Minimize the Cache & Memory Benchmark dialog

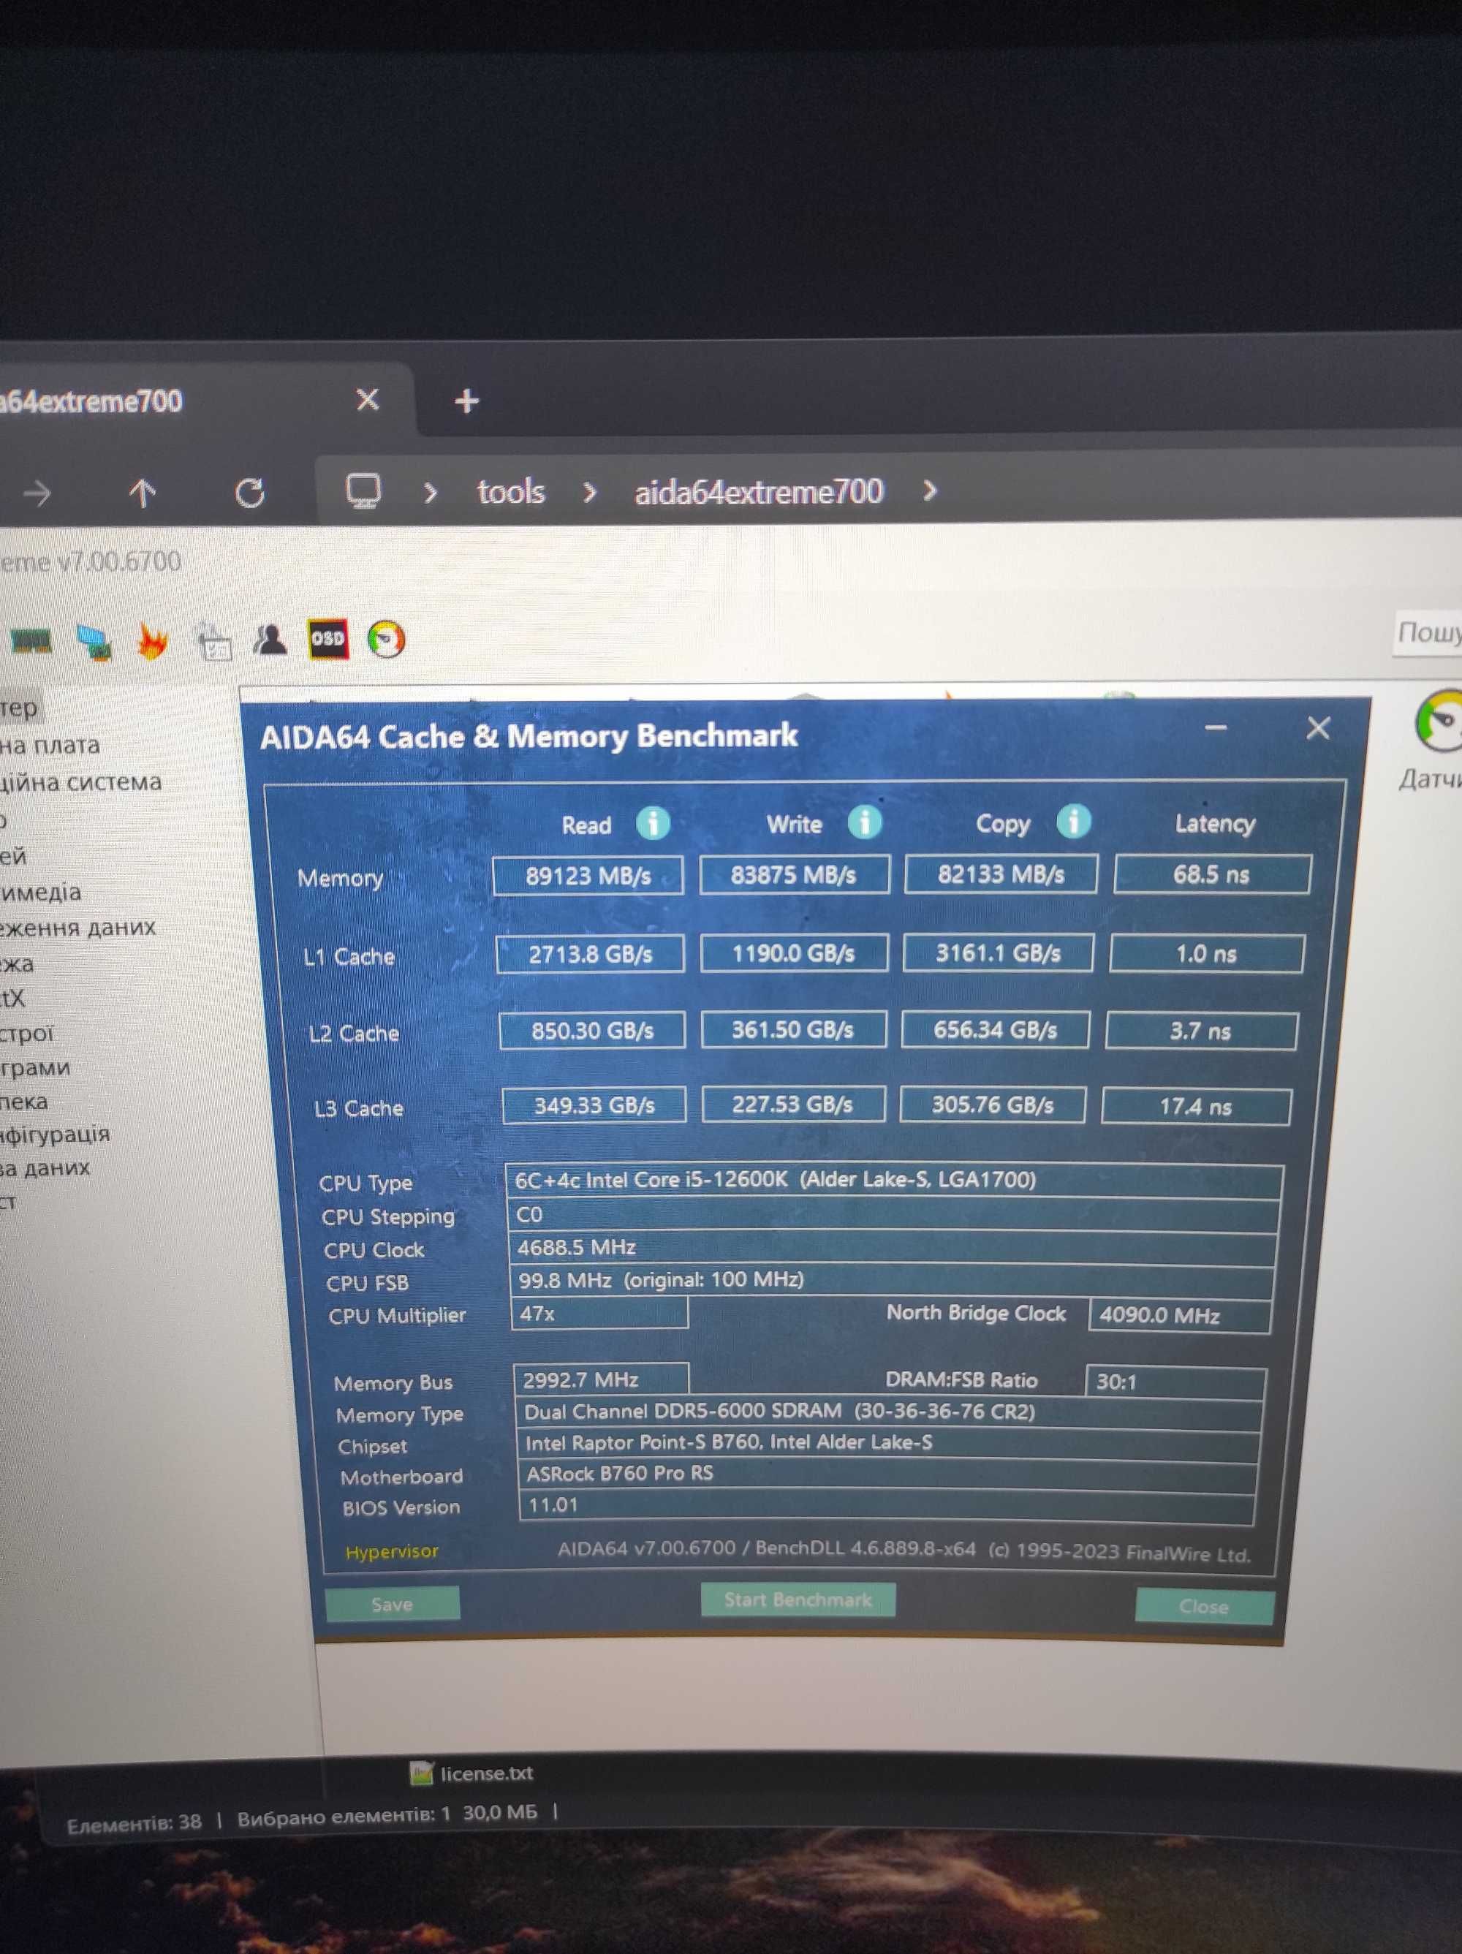[x=1216, y=728]
